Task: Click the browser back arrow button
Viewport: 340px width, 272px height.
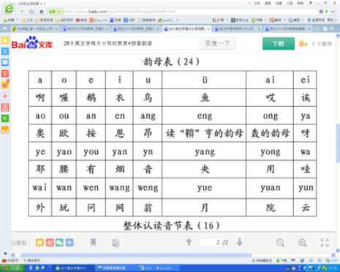Action: point(22,12)
